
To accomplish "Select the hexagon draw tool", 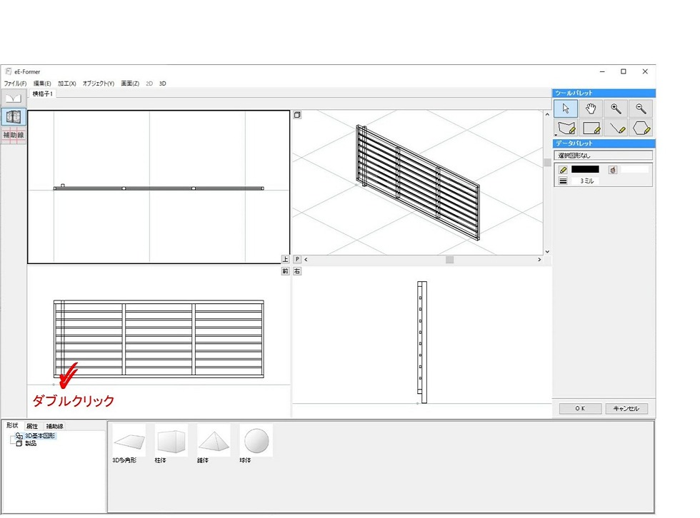I will [641, 128].
